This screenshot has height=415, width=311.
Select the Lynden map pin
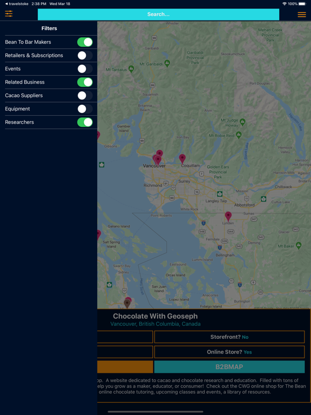tap(228, 217)
